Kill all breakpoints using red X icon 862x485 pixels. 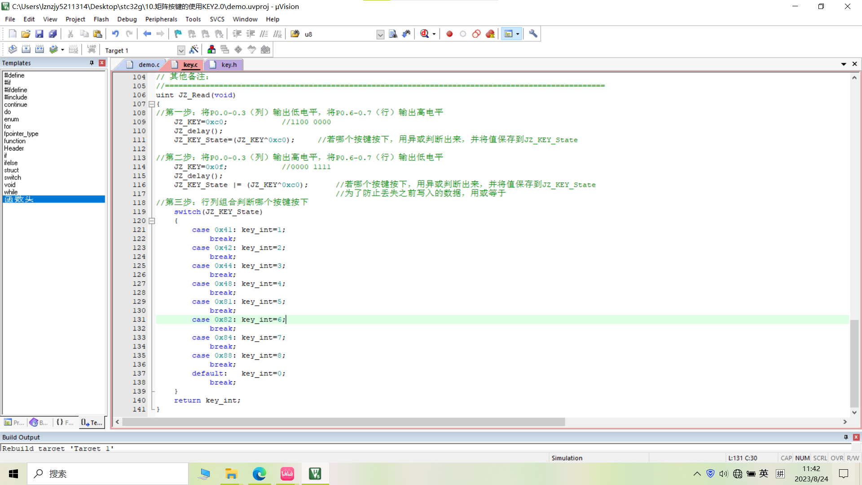pyautogui.click(x=490, y=34)
